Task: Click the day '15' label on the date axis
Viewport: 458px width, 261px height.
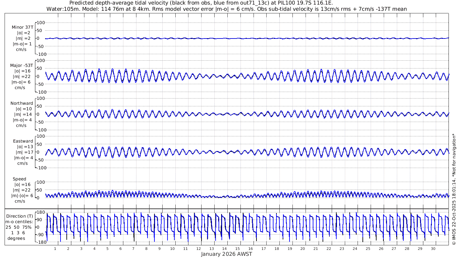Action: point(238,249)
